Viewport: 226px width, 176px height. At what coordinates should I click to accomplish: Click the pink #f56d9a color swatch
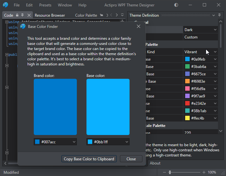pyautogui.click(x=187, y=89)
